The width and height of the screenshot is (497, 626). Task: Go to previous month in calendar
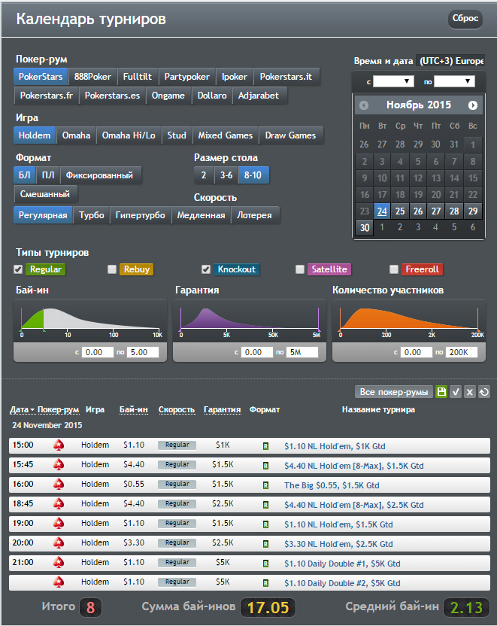(364, 105)
